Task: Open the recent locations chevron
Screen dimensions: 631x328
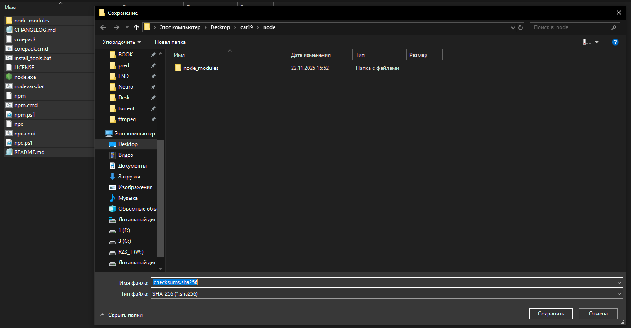Action: tap(127, 27)
